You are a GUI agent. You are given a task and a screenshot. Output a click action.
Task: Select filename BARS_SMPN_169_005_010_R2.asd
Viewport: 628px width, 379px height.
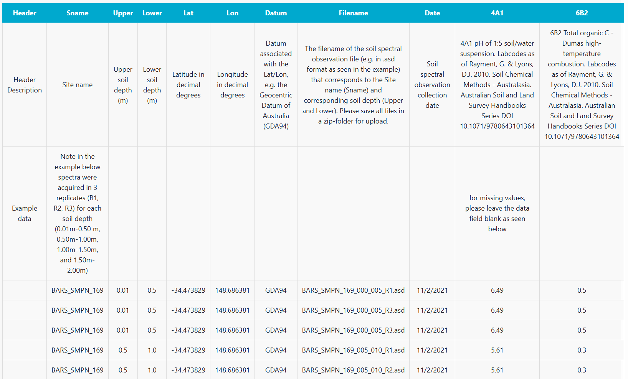(x=353, y=370)
